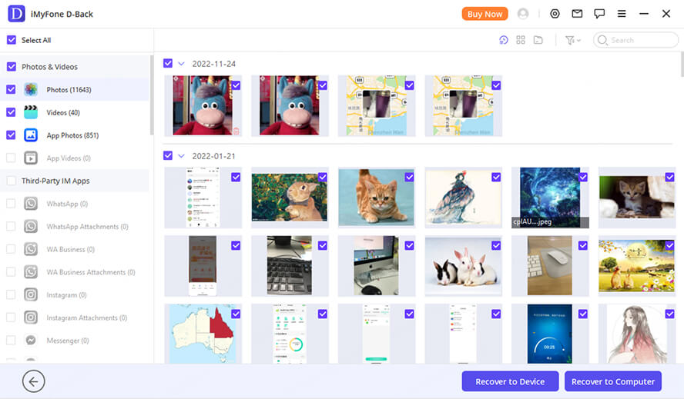
Task: Open the three rabbits thumbnail
Action: 463,266
